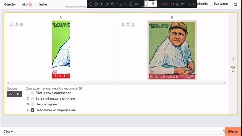Click the fullscreen icon for image B
Image resolution: width=242 pixels, height=136 pixels.
pyautogui.click(x=123, y=25)
